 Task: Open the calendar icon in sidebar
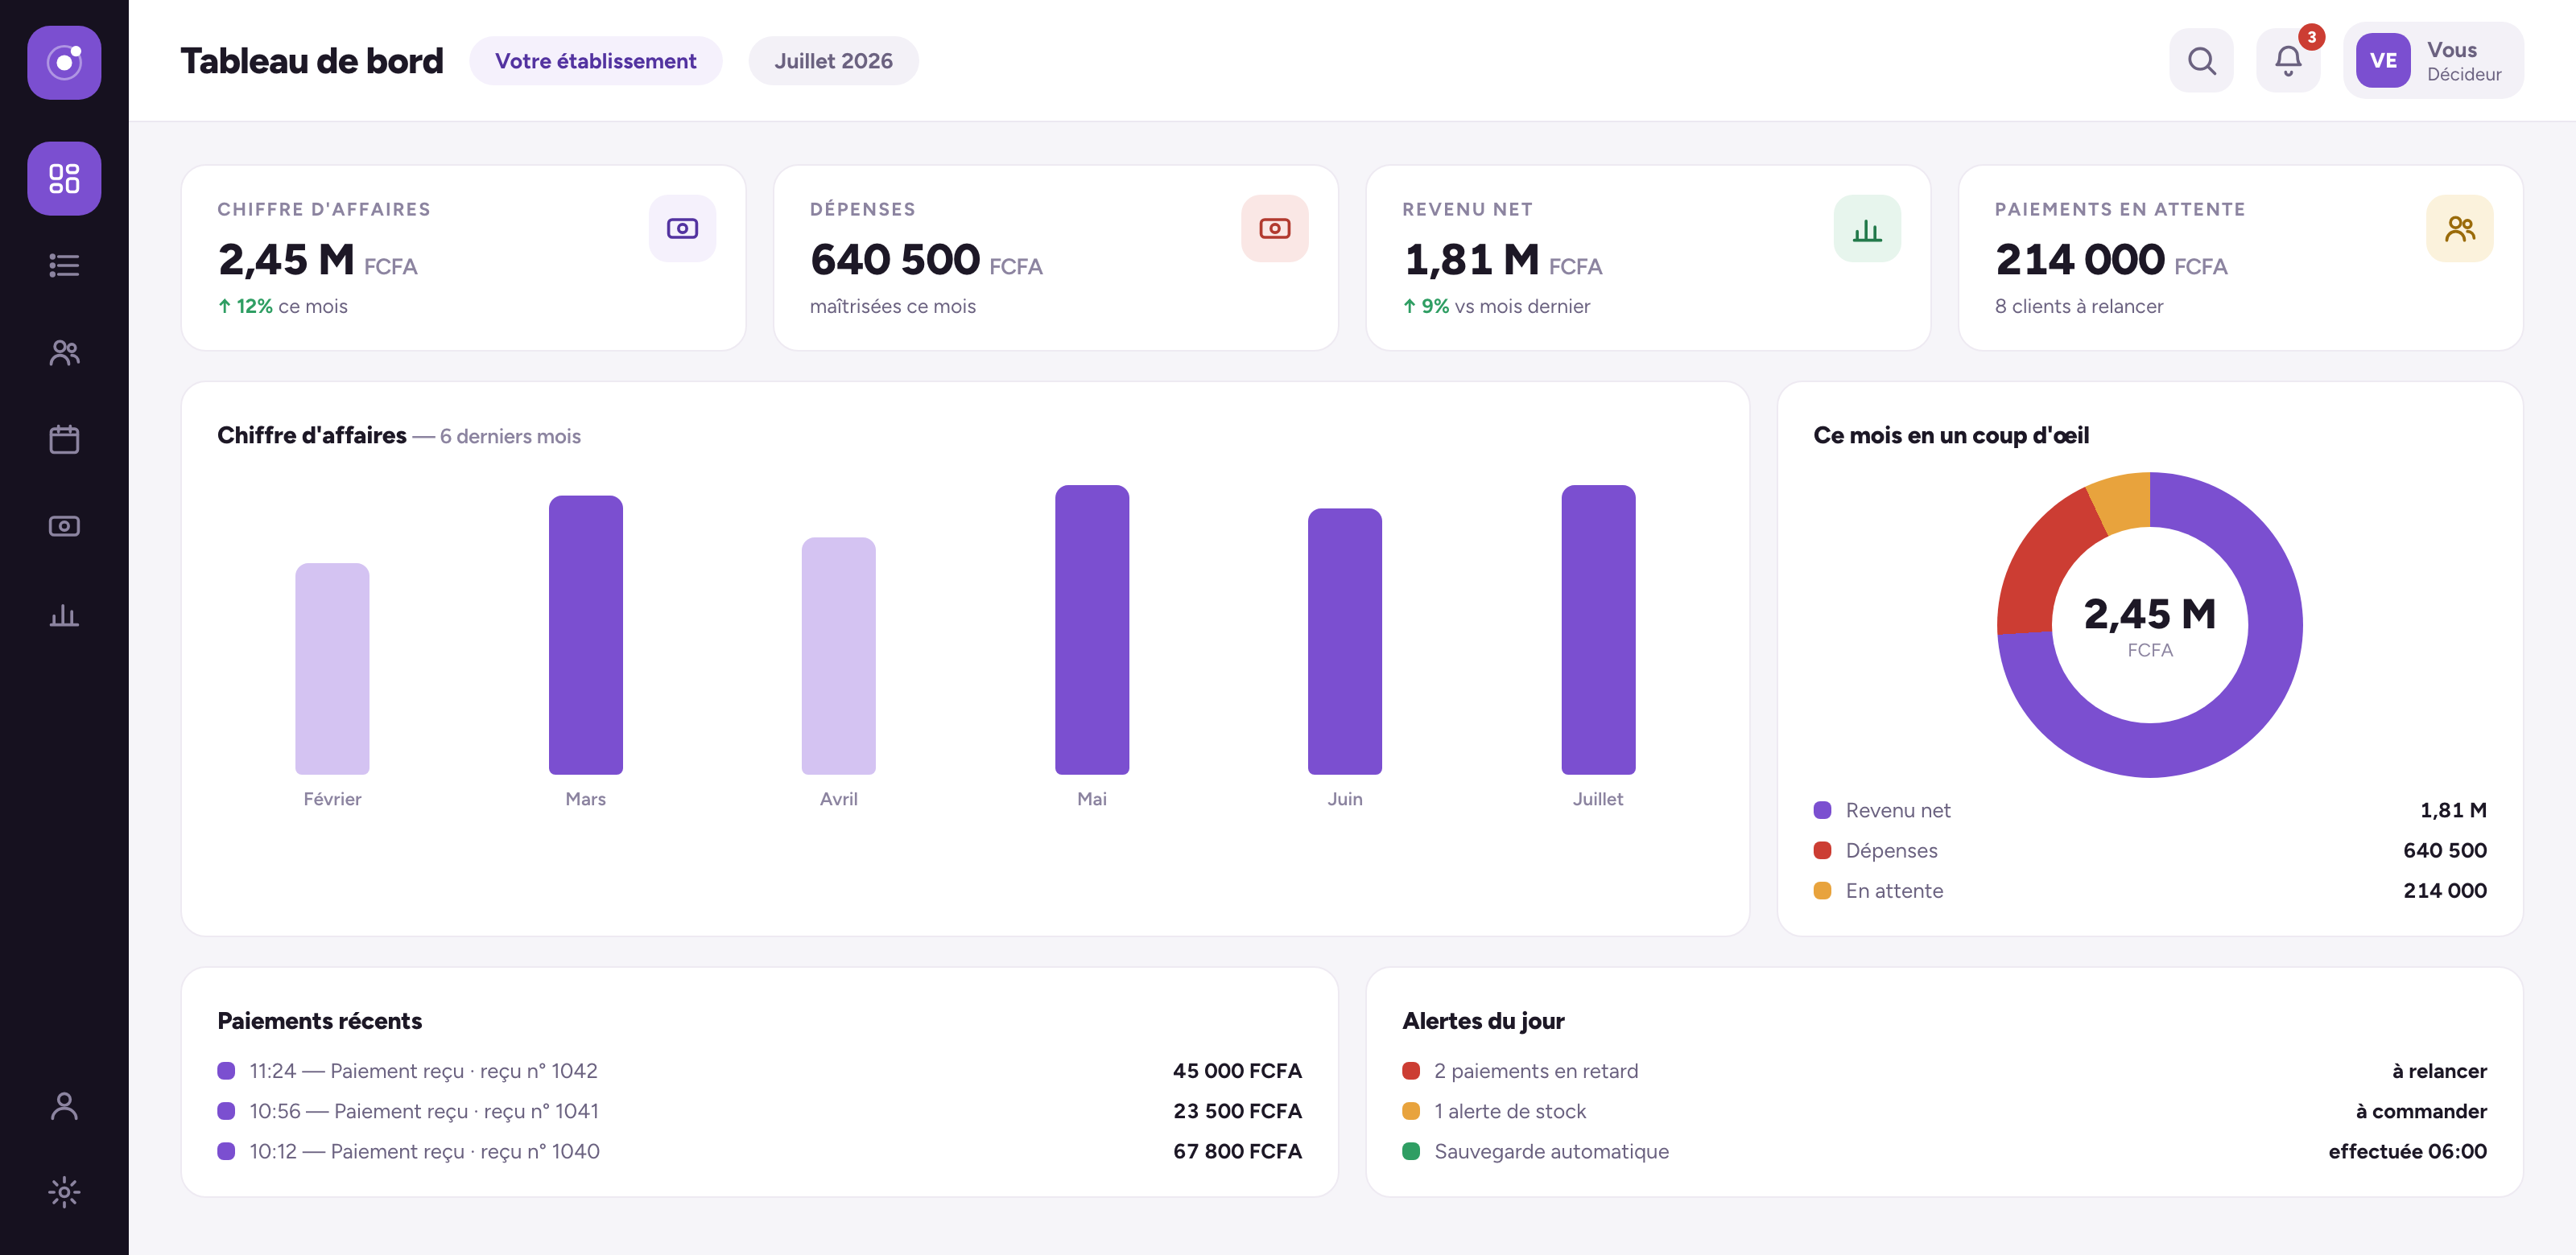click(x=64, y=438)
